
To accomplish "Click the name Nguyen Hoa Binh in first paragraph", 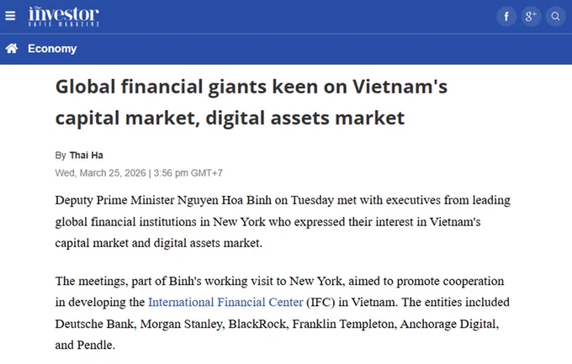I will [x=225, y=201].
